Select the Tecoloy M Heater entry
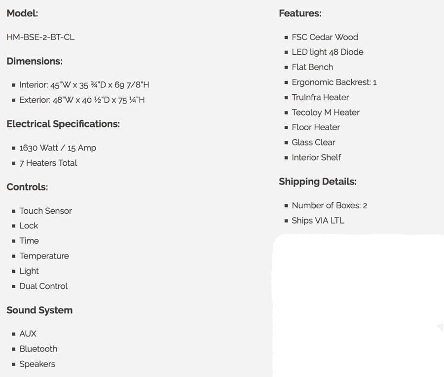The image size is (444, 377). (326, 112)
